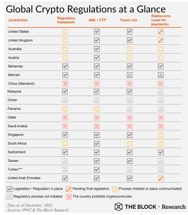Click the Regulatory framework column header
This screenshot has height=215, width=188.
(x=66, y=20)
